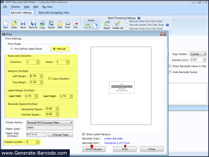Click the Export toolbar icon beside Copy
The height and width of the screenshot is (157, 209).
(51, 25)
